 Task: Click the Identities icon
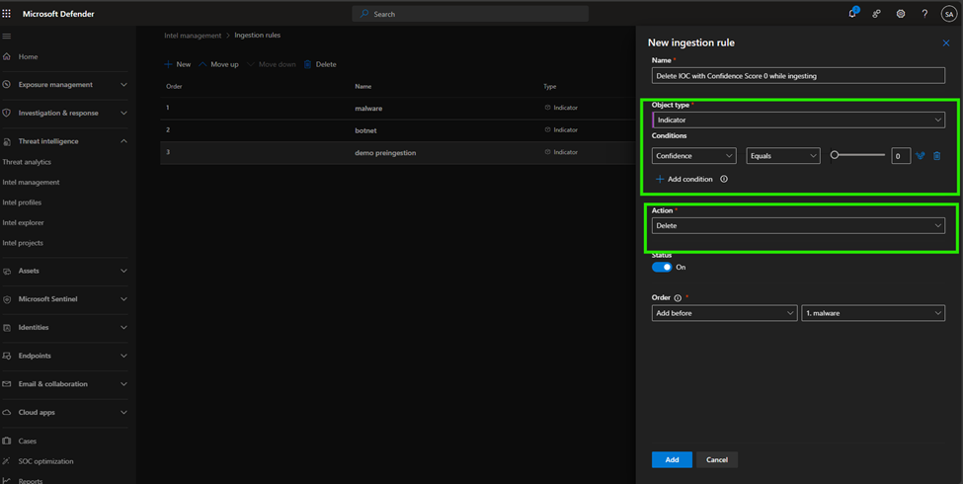point(7,327)
